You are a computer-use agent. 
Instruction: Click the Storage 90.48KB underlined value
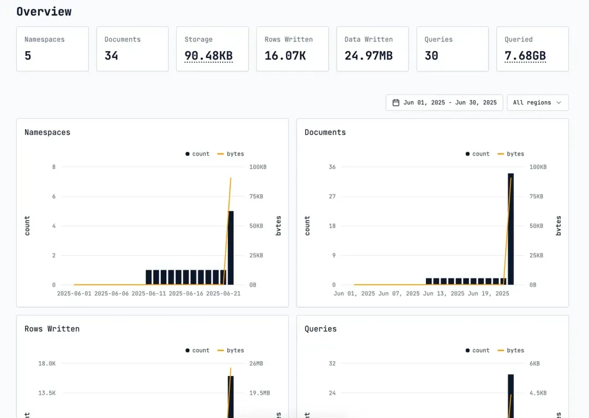point(208,56)
